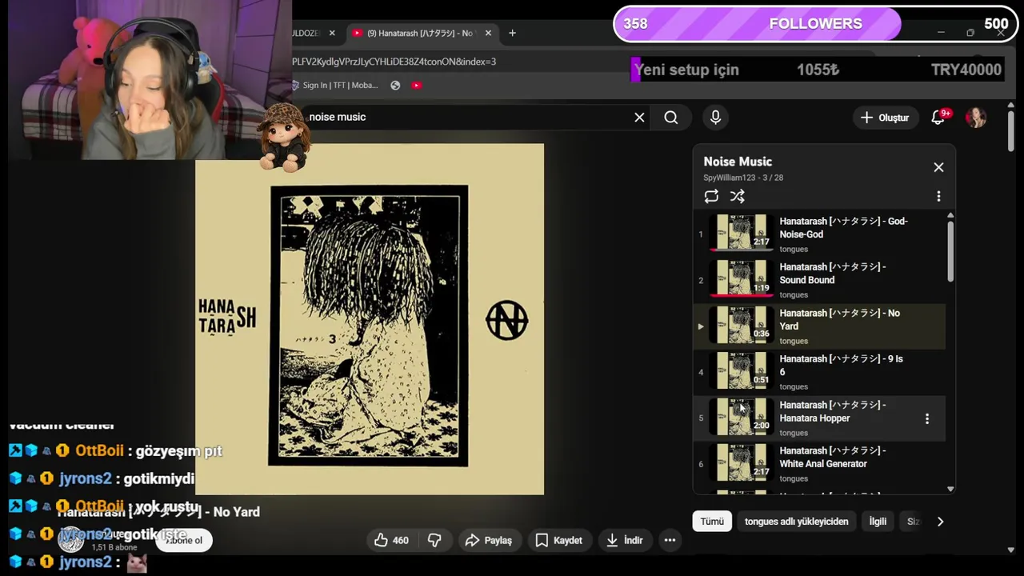Close the Noise Music playlist panel
The width and height of the screenshot is (1024, 576).
click(938, 167)
